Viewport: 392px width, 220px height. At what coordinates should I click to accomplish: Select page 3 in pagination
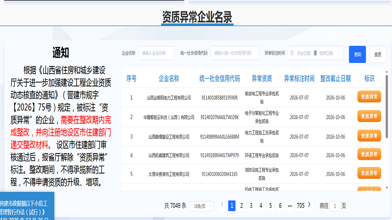pyautogui.click(x=251, y=206)
